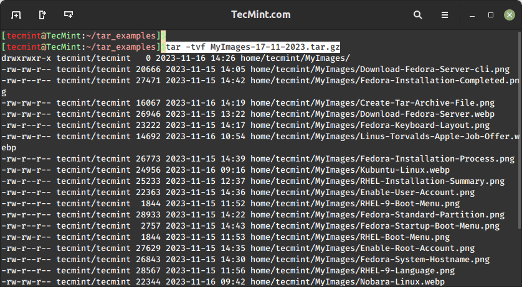Click file size 14692
The width and height of the screenshot is (522, 287).
coord(148,137)
